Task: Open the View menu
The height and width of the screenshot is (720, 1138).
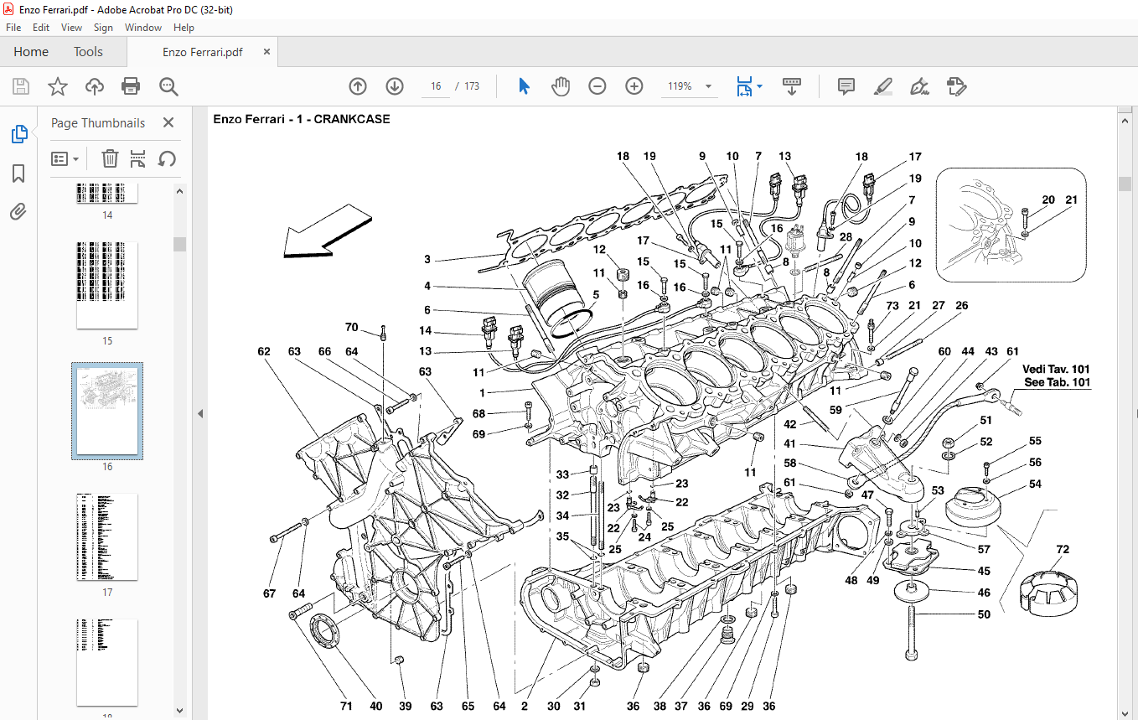Action: click(x=71, y=28)
